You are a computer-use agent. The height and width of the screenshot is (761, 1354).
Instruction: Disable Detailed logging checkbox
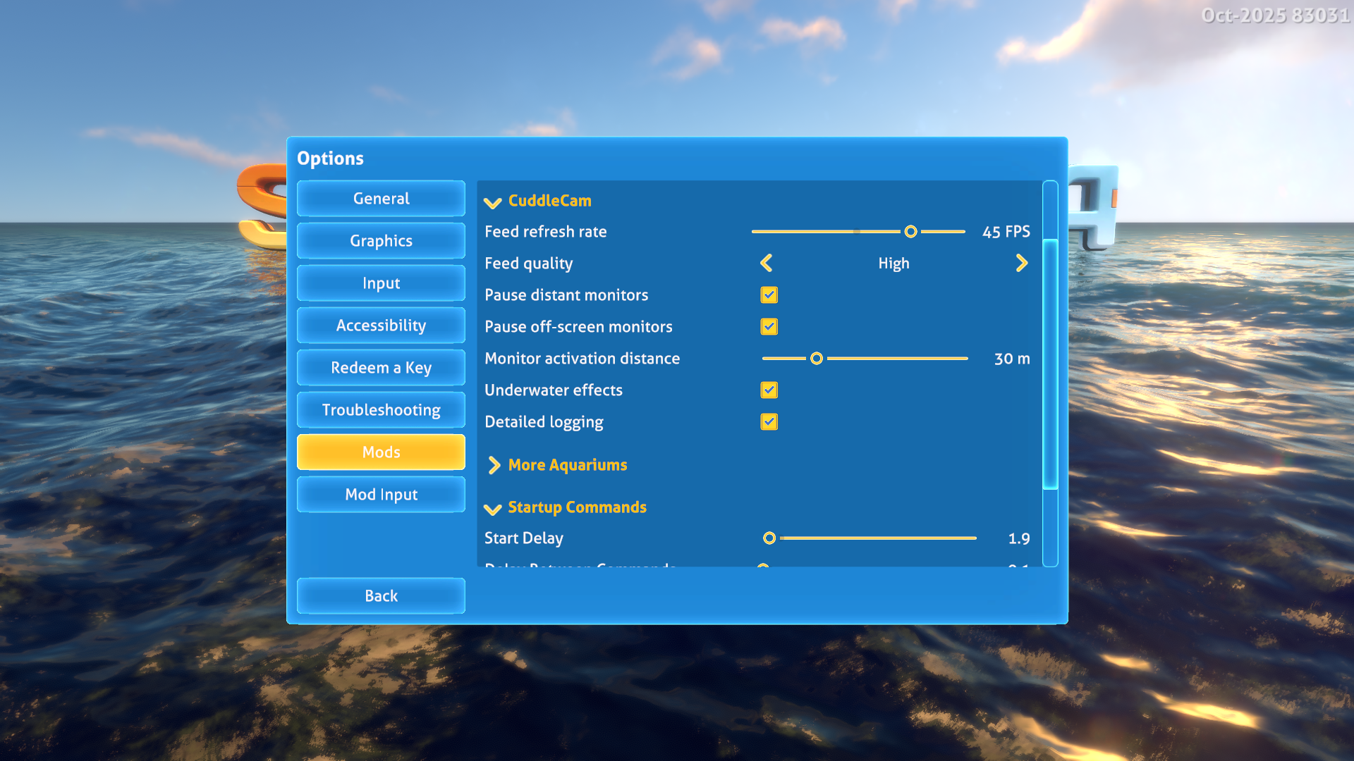pos(769,422)
